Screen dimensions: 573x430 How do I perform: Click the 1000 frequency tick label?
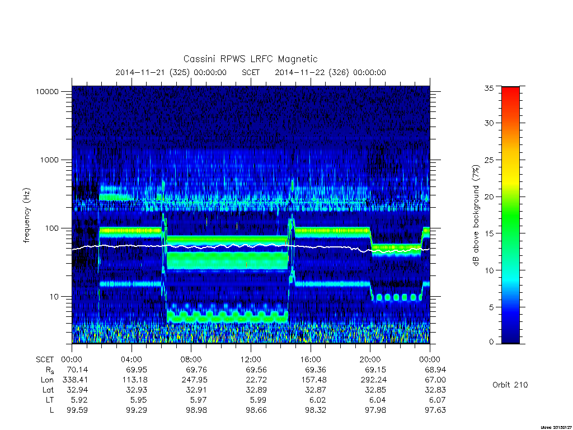49,160
